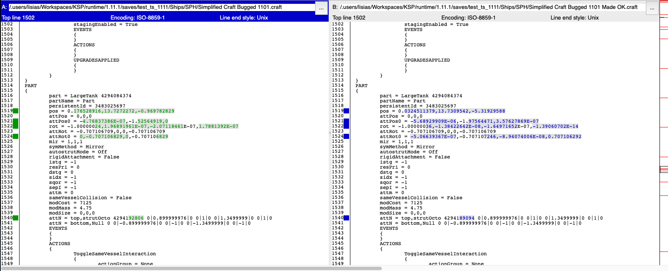Click right pane 'UPGRADESAPPLIED' line

pyautogui.click(x=427, y=60)
